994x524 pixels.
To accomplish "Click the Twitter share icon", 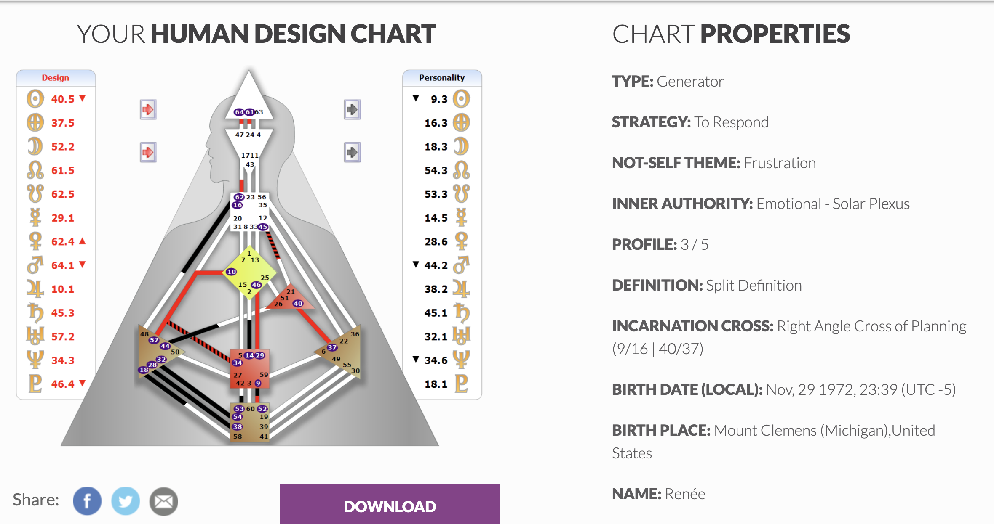I will [x=126, y=501].
